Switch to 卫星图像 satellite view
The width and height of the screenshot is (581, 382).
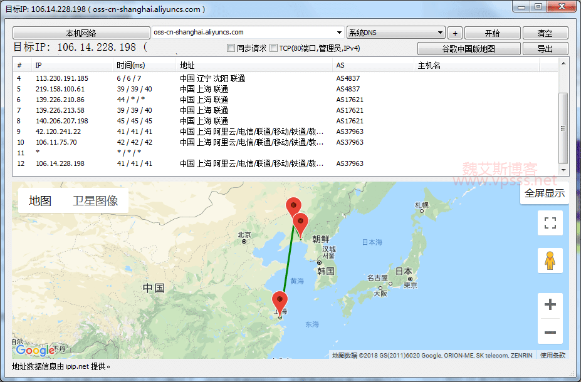coord(95,201)
